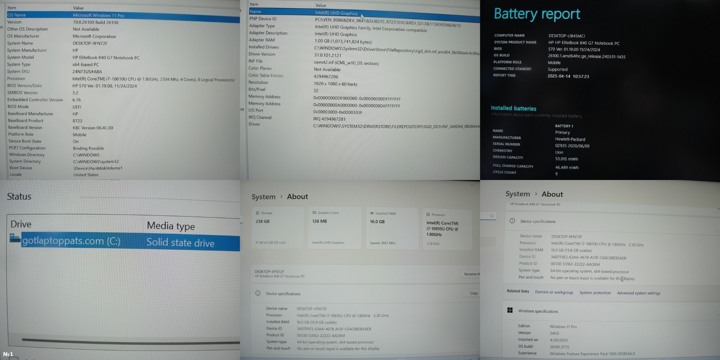Click the Processor card icon
Screen dimensions: 720x360
428,215
